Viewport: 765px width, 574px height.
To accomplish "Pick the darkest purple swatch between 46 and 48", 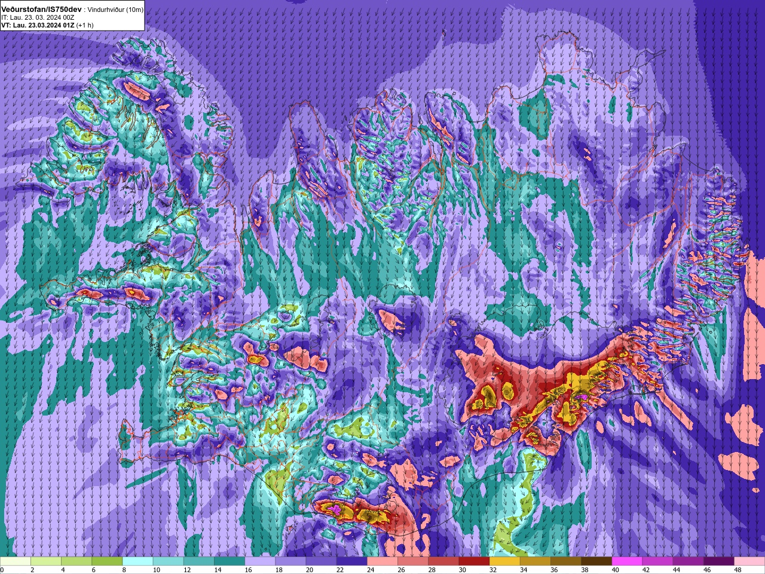I will (719, 561).
